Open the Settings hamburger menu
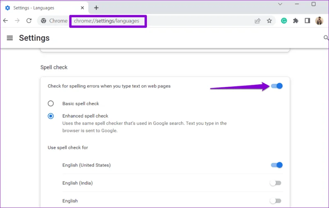Image resolution: width=329 pixels, height=208 pixels. [10, 38]
